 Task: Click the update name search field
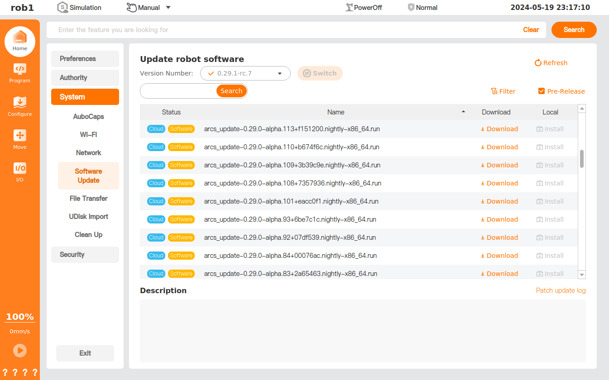point(178,91)
